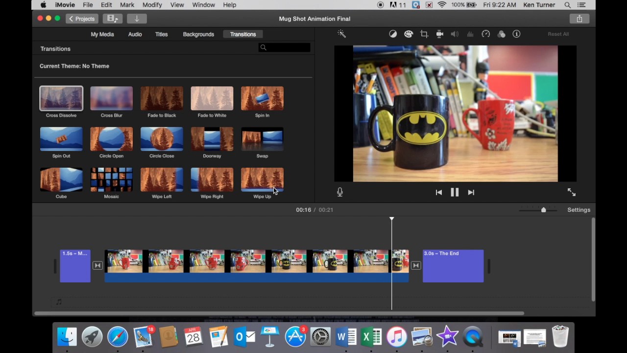Pause playback in the viewer
This screenshot has width=627, height=353.
[455, 192]
